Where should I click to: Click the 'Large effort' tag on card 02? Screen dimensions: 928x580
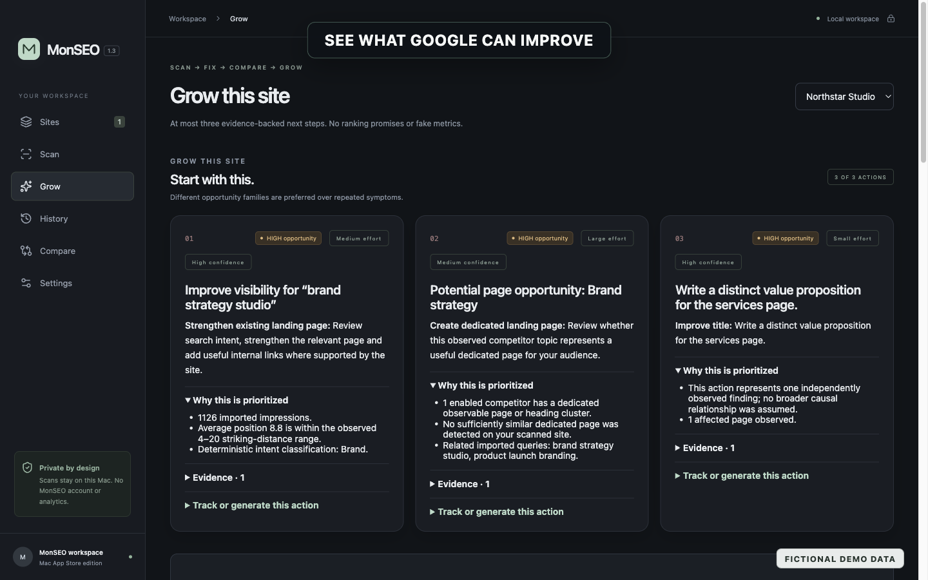pyautogui.click(x=607, y=238)
